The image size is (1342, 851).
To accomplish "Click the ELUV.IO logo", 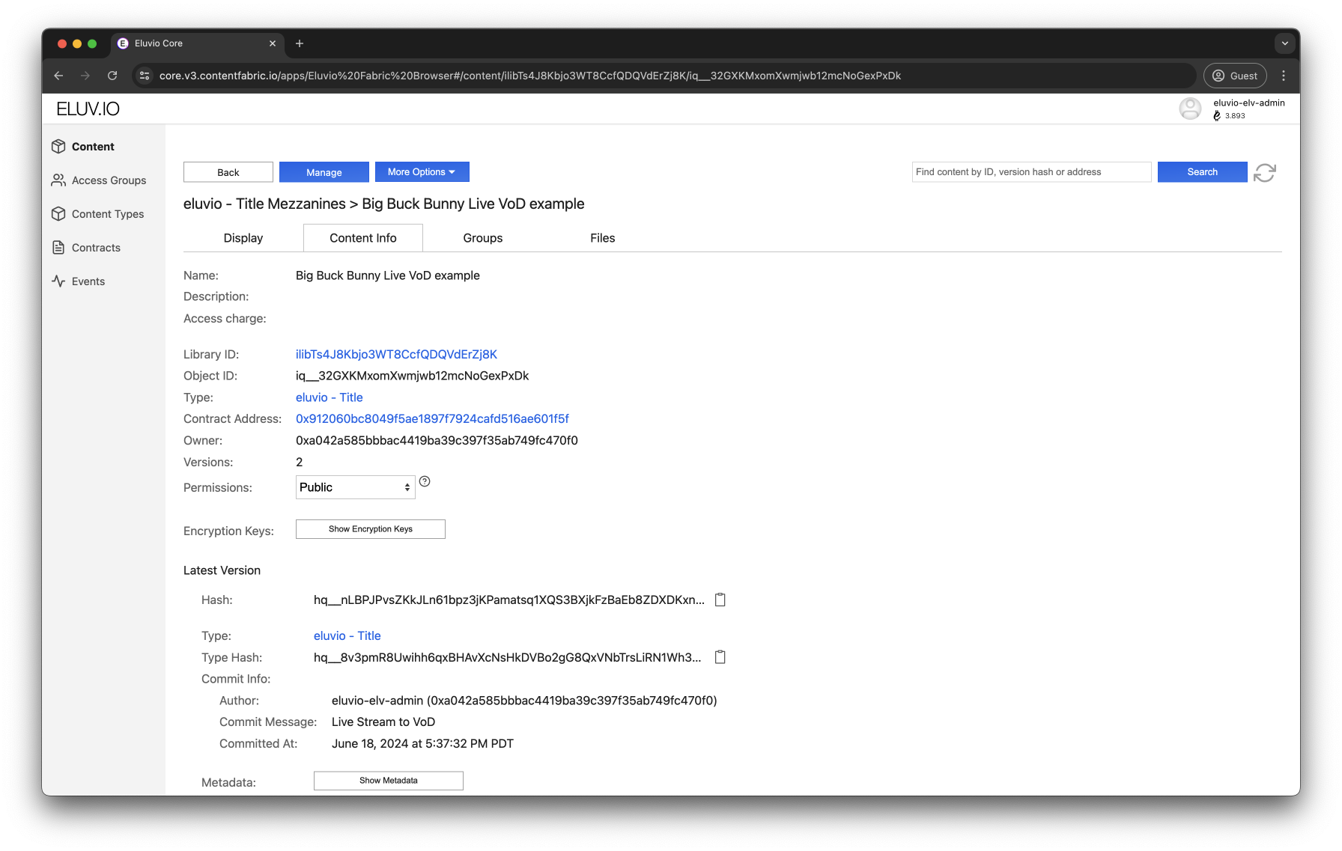I will pos(88,109).
